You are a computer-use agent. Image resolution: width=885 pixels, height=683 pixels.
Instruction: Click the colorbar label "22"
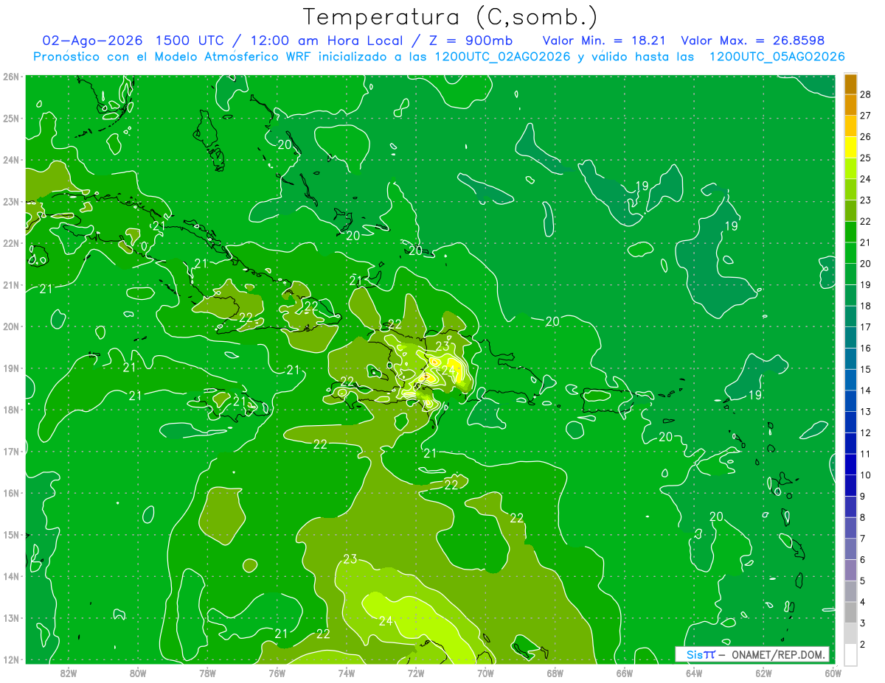866,221
